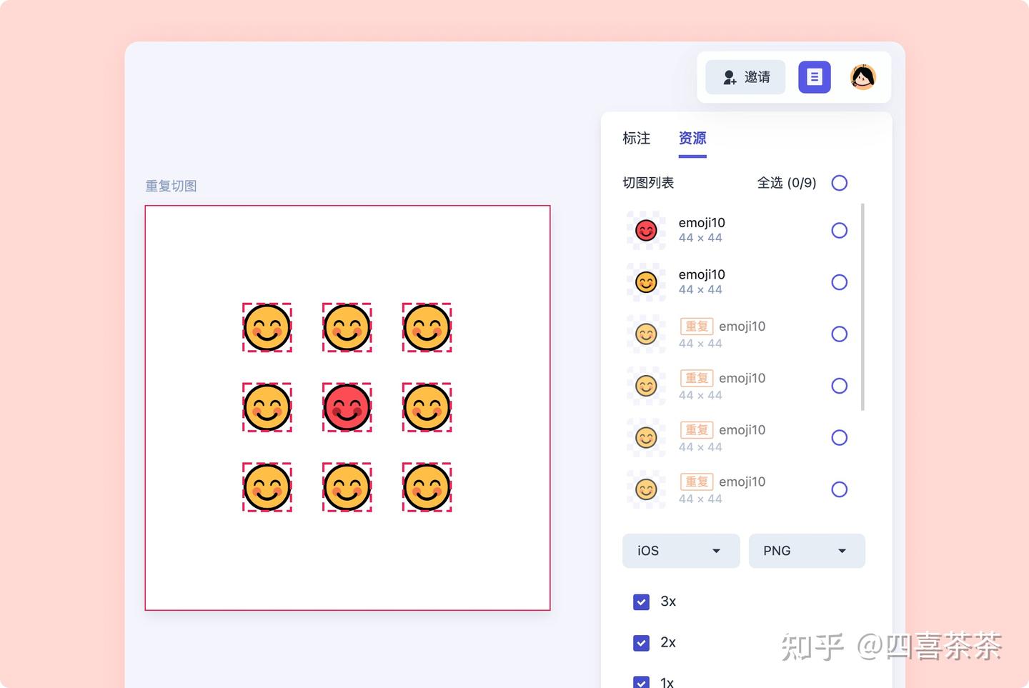Select the bottom-right yellow emoji slice on the canvas

[x=427, y=487]
